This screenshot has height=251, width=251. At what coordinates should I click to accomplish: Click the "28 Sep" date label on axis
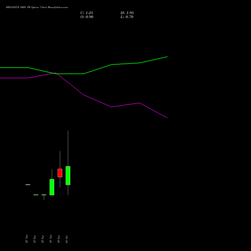pyautogui.click(x=51, y=239)
